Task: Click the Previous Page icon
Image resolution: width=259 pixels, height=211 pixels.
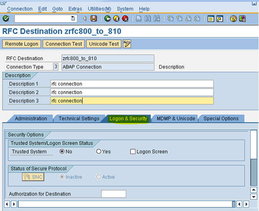Action: 179,19
